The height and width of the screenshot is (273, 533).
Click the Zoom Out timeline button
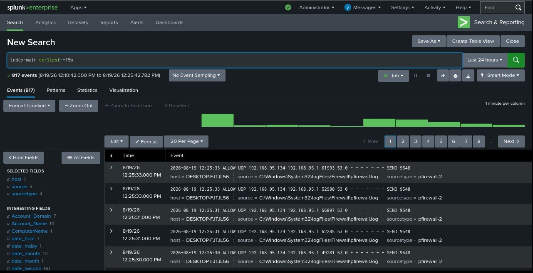[79, 106]
